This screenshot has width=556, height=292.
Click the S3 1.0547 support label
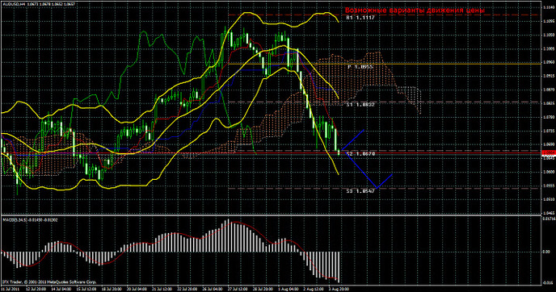[360, 191]
